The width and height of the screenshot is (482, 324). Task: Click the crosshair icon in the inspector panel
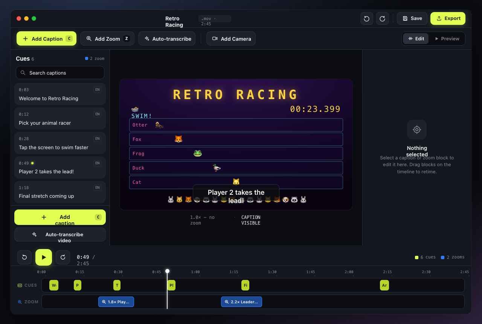tap(417, 130)
